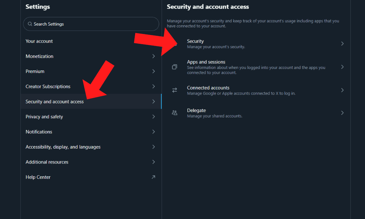Open Accessibility, display, and languages
Viewport: 365px width, 219px height.
pos(63,147)
